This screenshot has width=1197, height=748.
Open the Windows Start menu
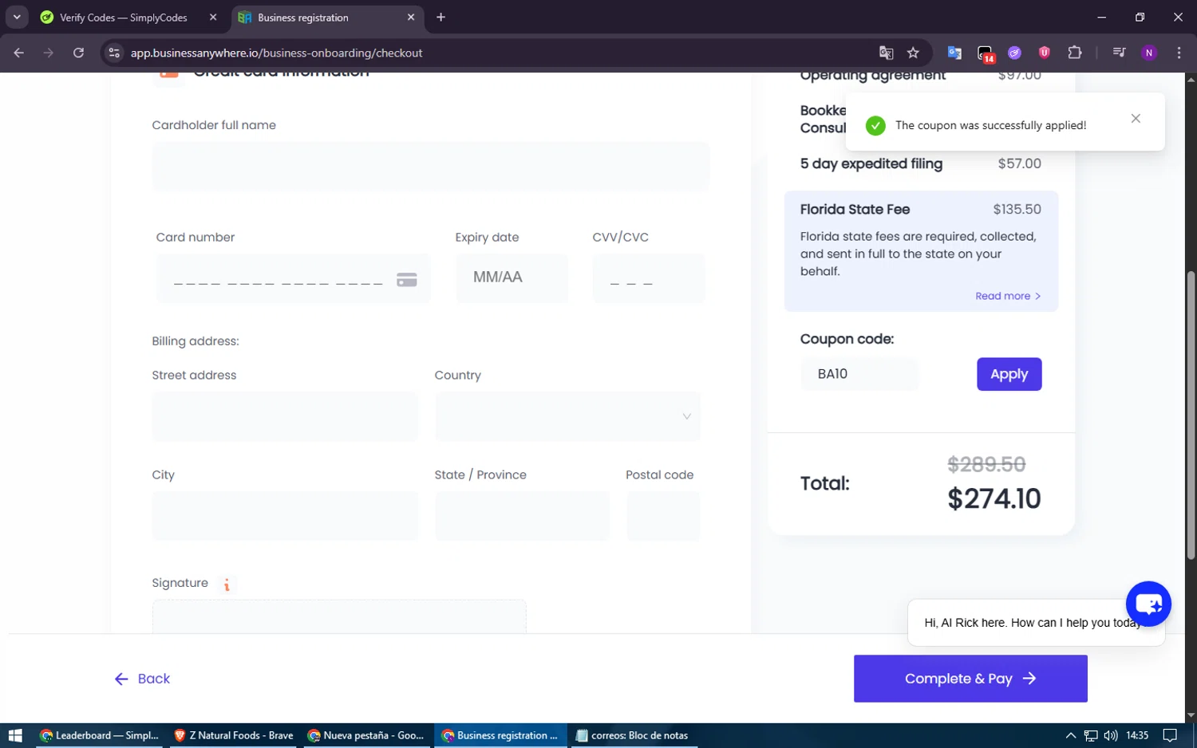[x=15, y=735]
